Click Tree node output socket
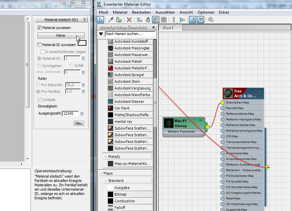 click(x=267, y=167)
